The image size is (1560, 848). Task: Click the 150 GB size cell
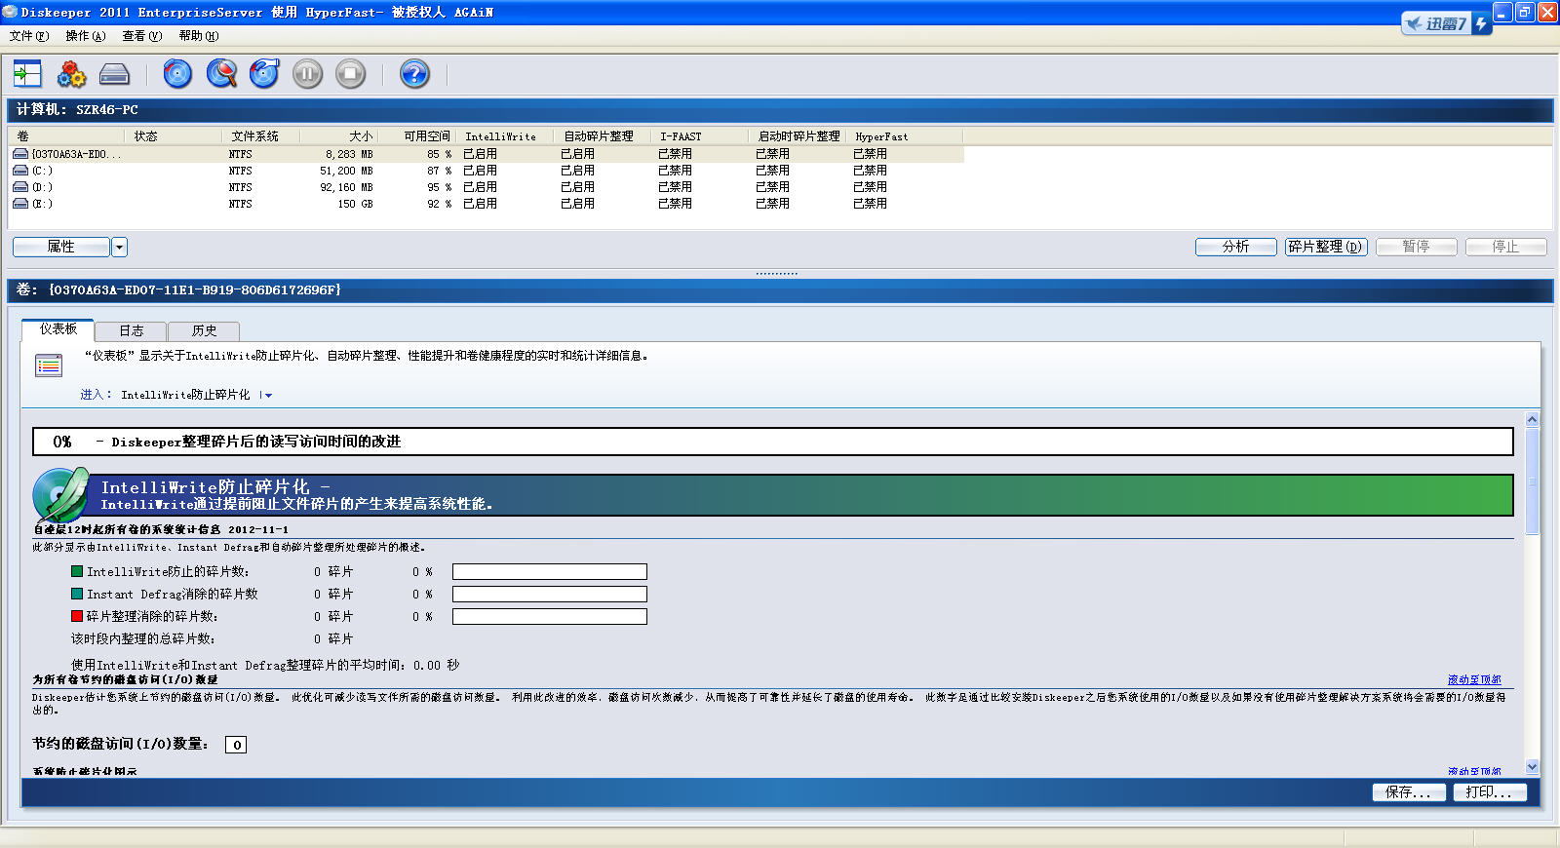click(355, 204)
